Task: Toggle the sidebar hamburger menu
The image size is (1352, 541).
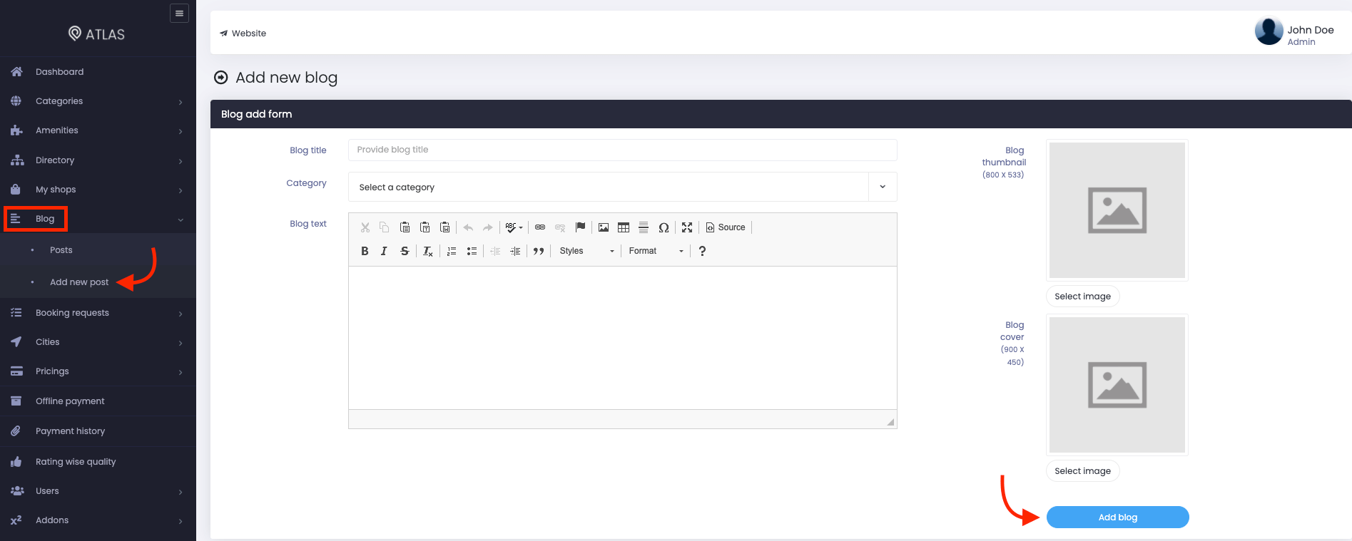Action: 179,13
